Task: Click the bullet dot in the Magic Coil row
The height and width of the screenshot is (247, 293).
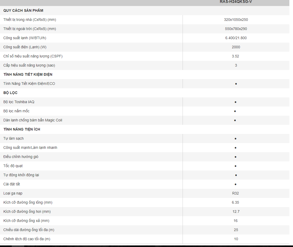Action: [235, 120]
